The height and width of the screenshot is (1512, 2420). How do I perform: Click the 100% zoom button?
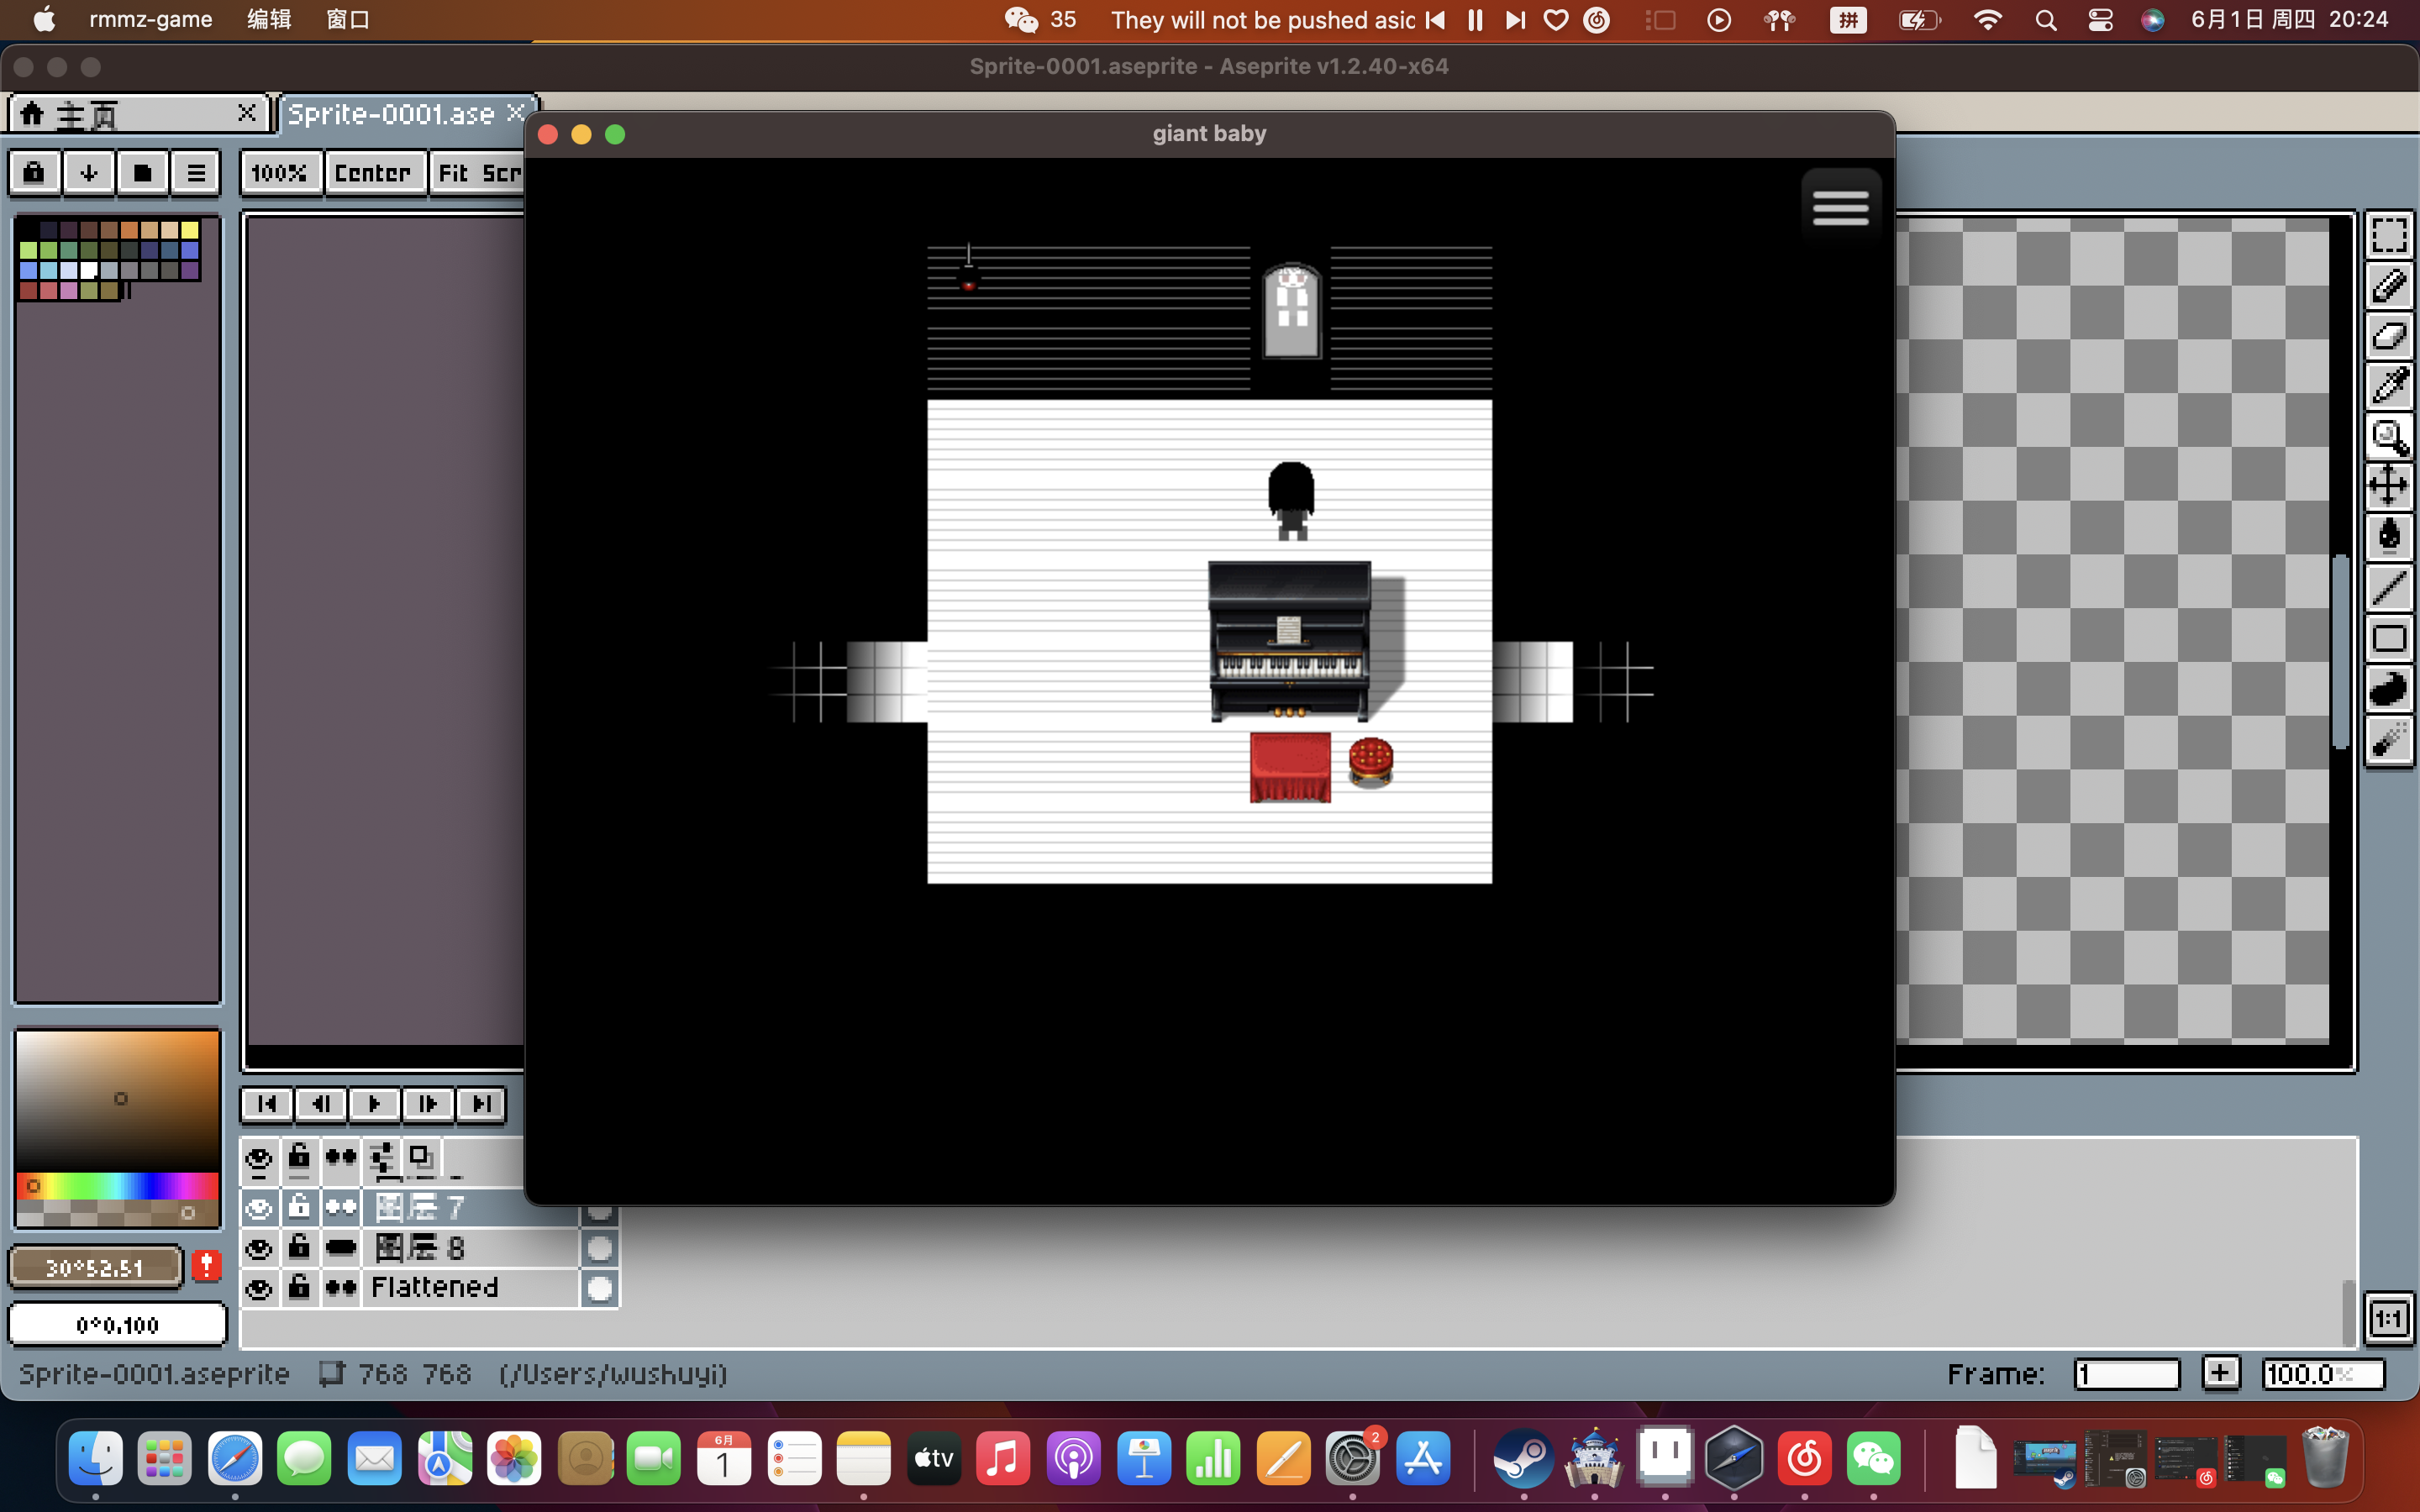point(280,173)
